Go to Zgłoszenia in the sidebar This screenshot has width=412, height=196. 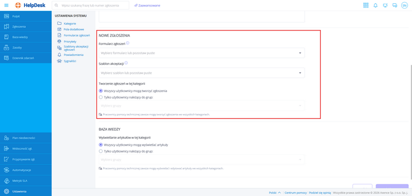[26, 26]
